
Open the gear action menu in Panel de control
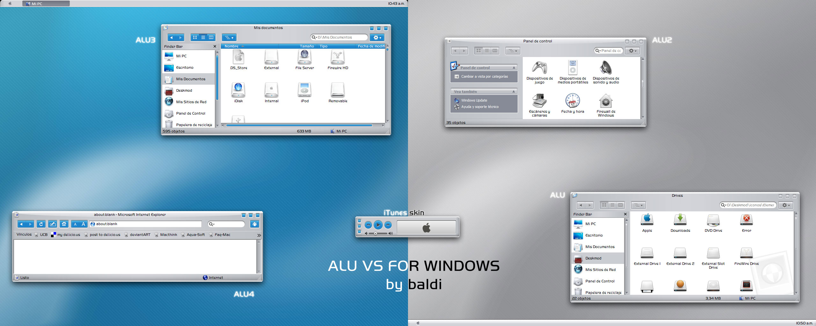point(632,51)
